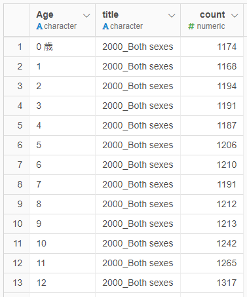Screen dimensions: 247x297
Task: Open the Age column dropdown arrow
Action: (86, 16)
